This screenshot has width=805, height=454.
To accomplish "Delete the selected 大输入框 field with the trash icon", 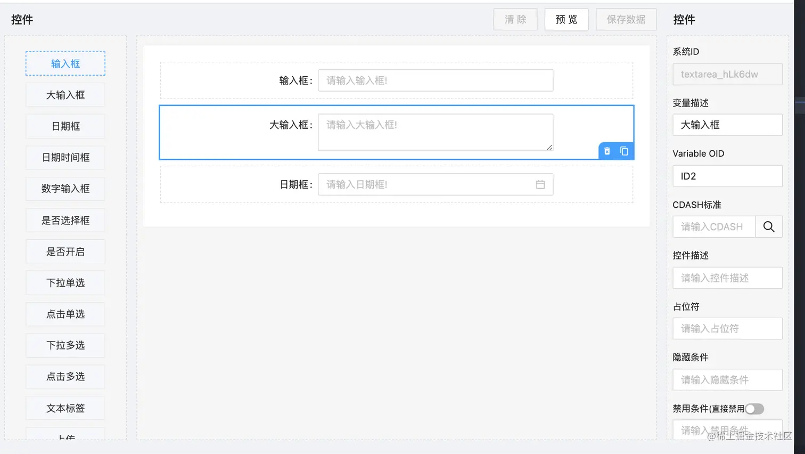I will click(607, 151).
